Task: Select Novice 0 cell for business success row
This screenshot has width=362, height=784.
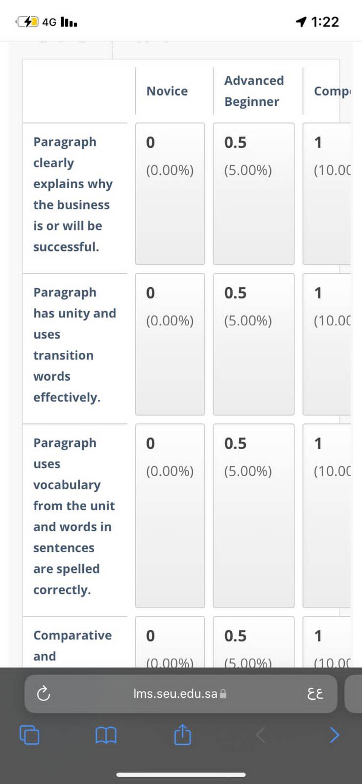Action: coord(170,194)
